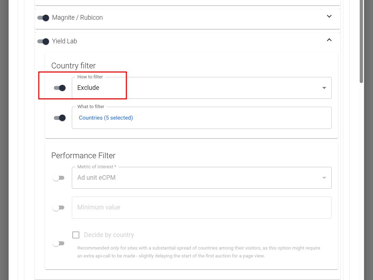
Task: Collapse the Yield Lab panel chevron
Action: [x=329, y=40]
